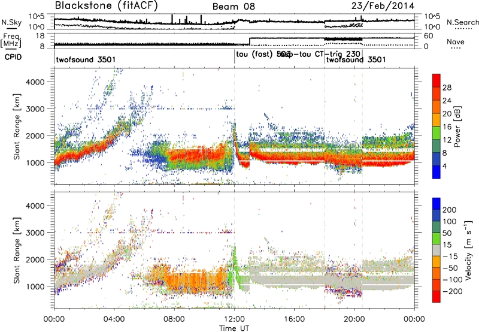
Task: Click the blue bottom segment of Power colorbar
Action: click(436, 172)
